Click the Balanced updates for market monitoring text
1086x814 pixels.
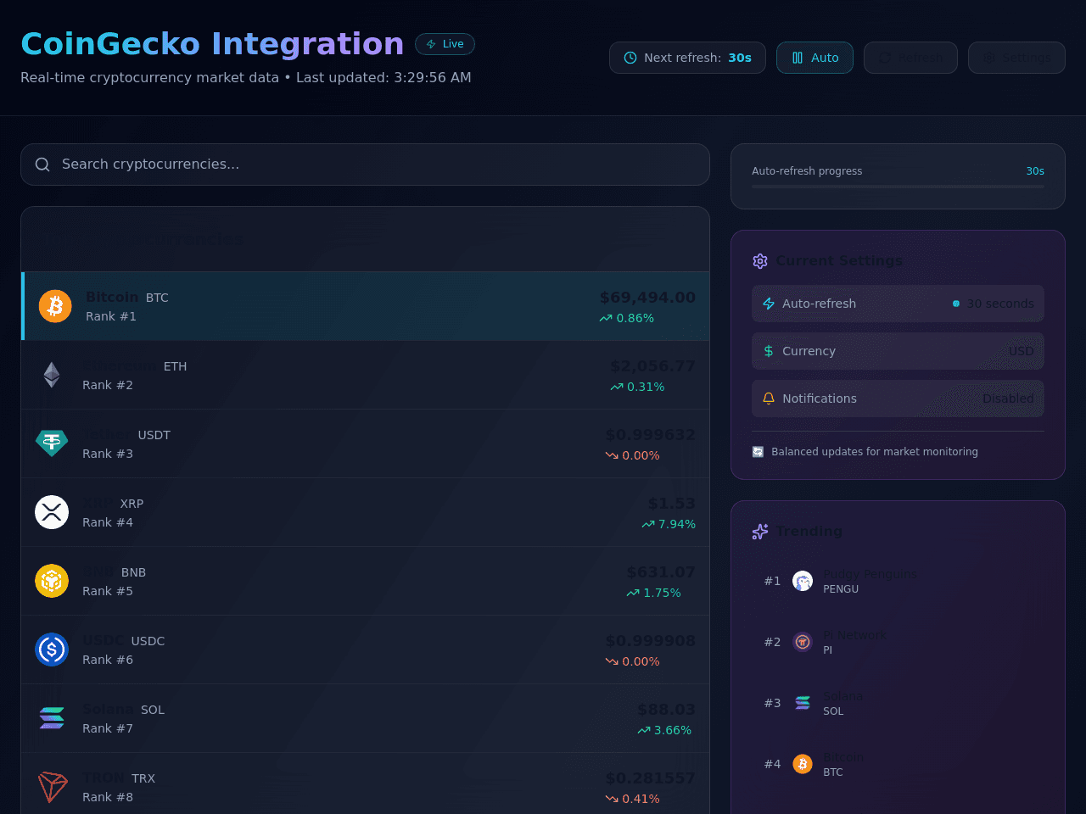875,452
